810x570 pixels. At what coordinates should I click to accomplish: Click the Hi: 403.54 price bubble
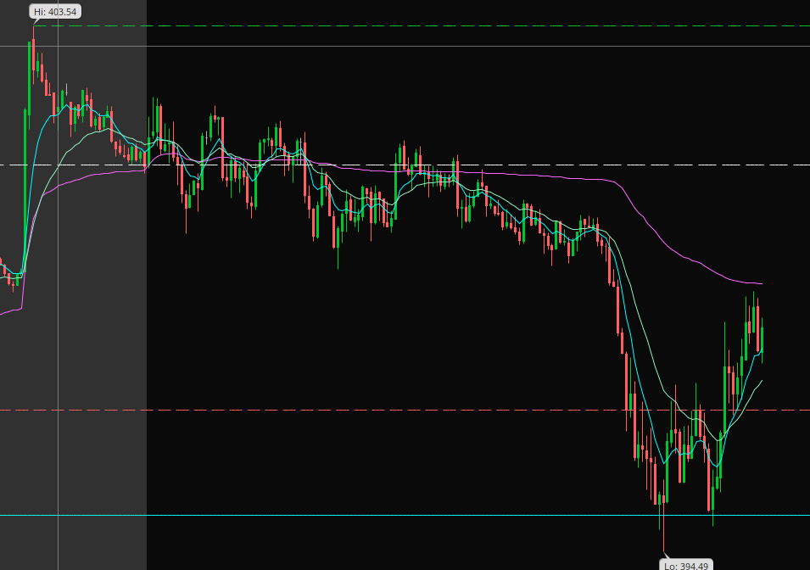(55, 11)
